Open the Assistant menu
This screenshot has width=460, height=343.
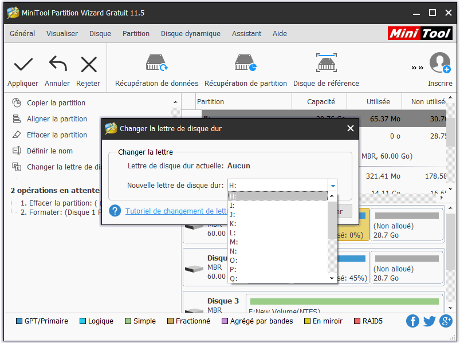point(246,34)
